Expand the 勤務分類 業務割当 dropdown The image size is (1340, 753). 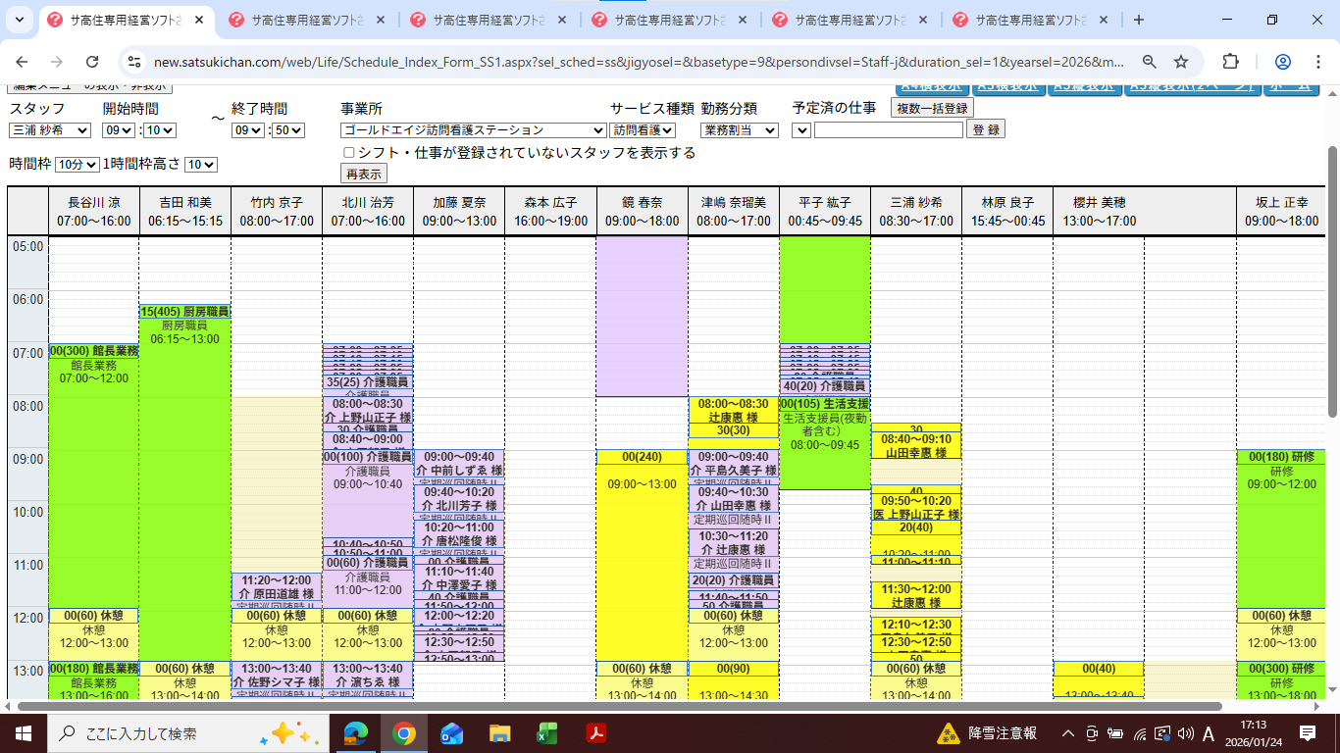point(740,130)
